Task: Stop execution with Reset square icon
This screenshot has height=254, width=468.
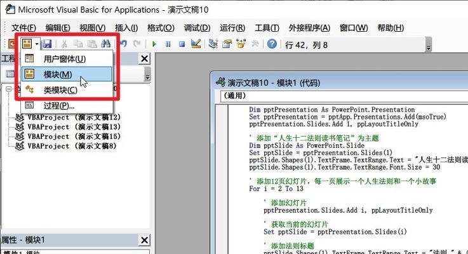Action: [182, 44]
